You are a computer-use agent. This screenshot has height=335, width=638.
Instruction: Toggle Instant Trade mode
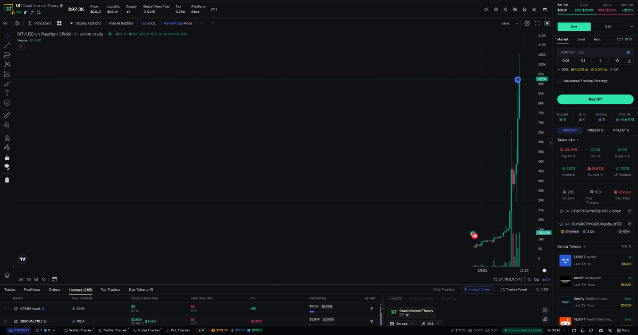[x=477, y=289]
